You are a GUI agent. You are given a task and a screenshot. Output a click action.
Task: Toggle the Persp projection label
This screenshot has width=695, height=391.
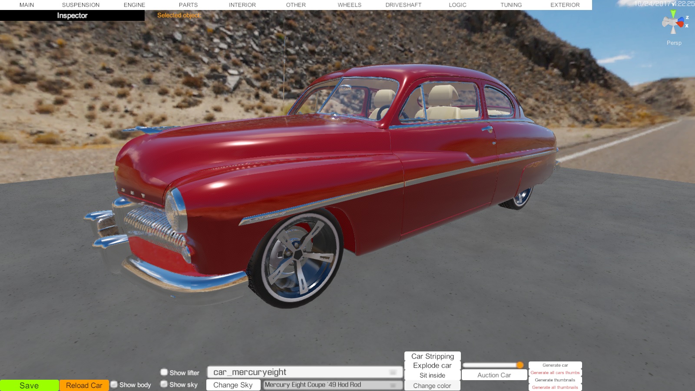pos(674,43)
